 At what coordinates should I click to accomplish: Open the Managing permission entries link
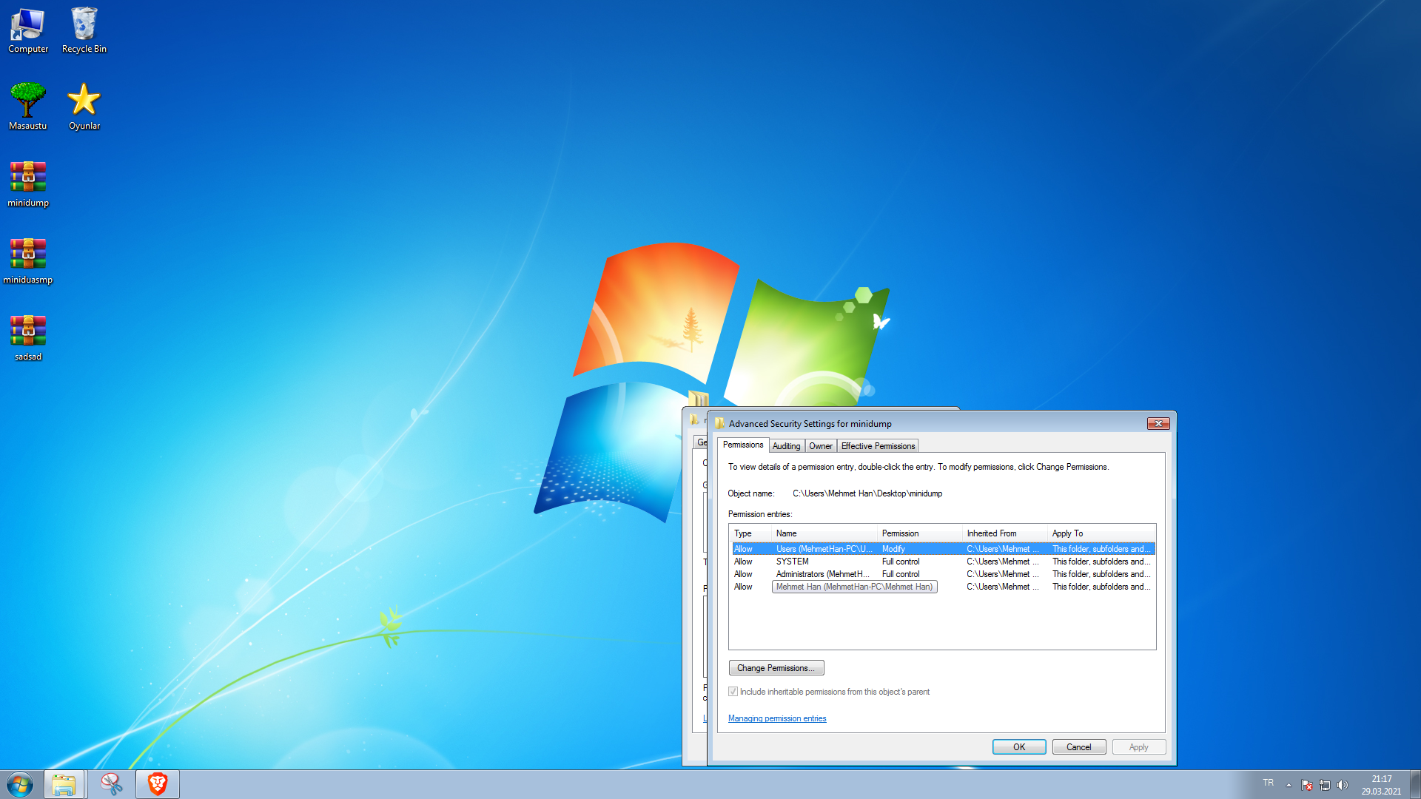[777, 718]
